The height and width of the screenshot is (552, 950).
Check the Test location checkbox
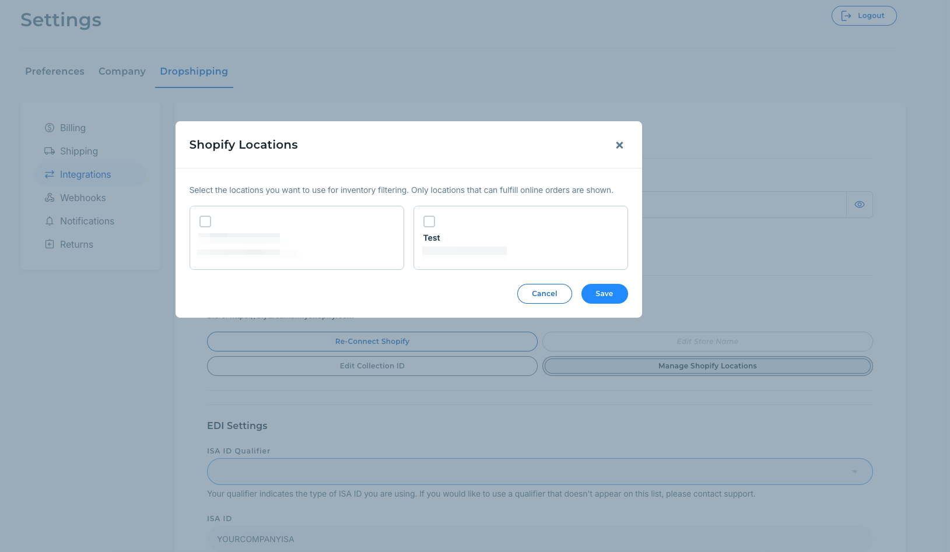pos(429,221)
